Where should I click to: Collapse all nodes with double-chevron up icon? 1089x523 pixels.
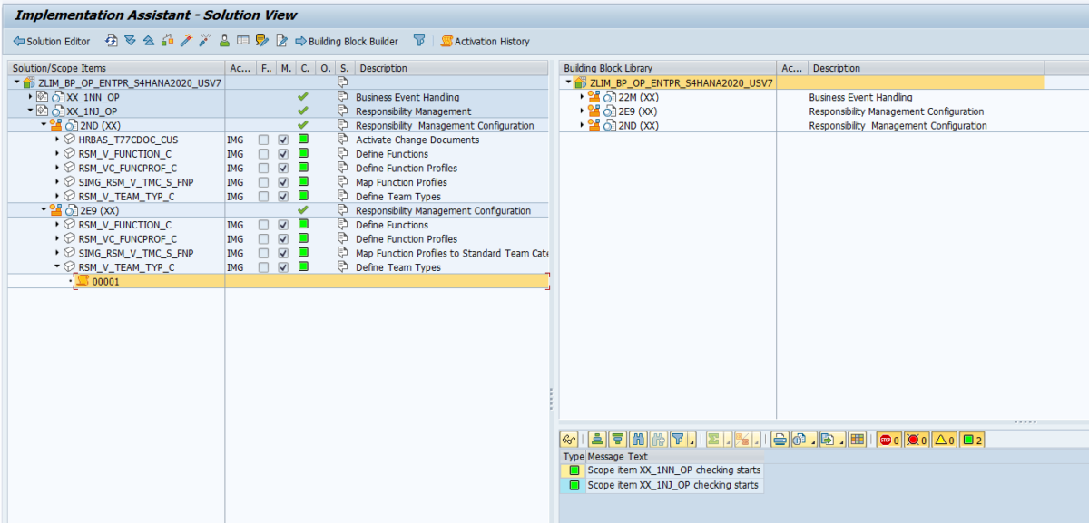click(x=149, y=41)
